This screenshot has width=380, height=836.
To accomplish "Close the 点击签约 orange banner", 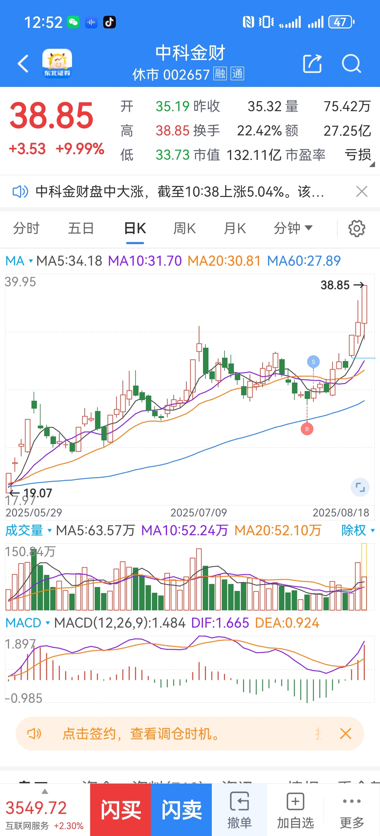I will pos(346,733).
